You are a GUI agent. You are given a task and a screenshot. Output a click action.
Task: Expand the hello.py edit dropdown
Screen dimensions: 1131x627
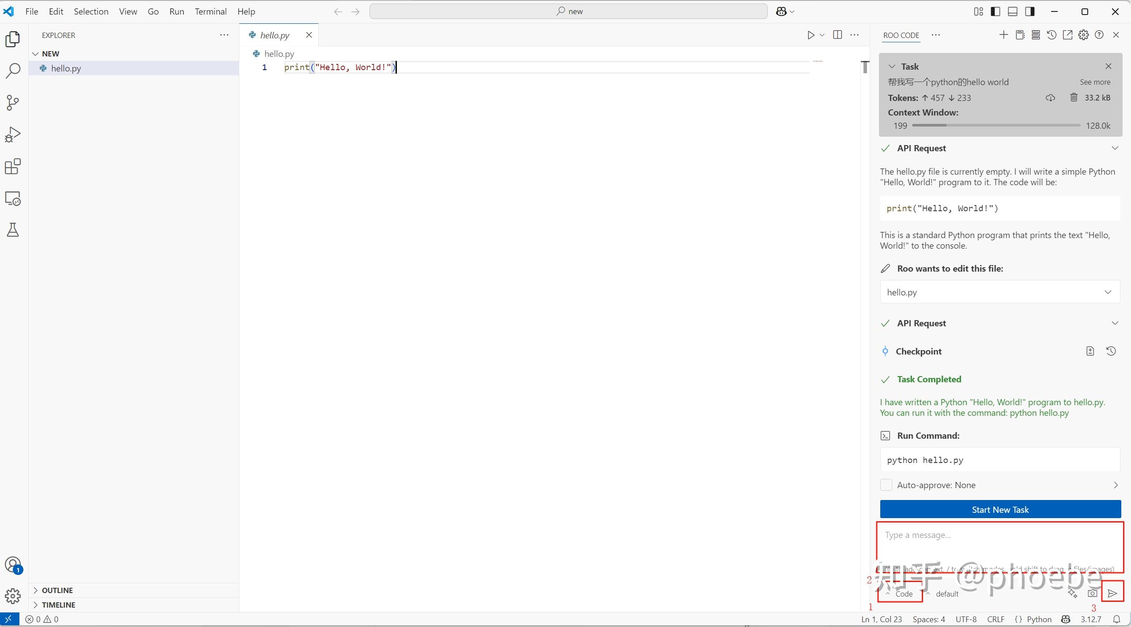pyautogui.click(x=1108, y=292)
